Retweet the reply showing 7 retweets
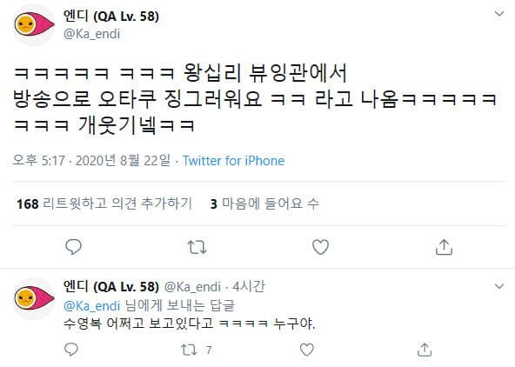The height and width of the screenshot is (367, 515). coord(189,350)
